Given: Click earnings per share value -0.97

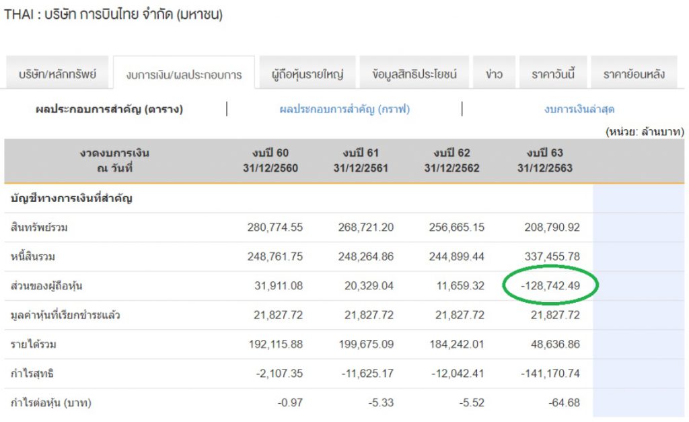Looking at the screenshot, I should [x=290, y=402].
